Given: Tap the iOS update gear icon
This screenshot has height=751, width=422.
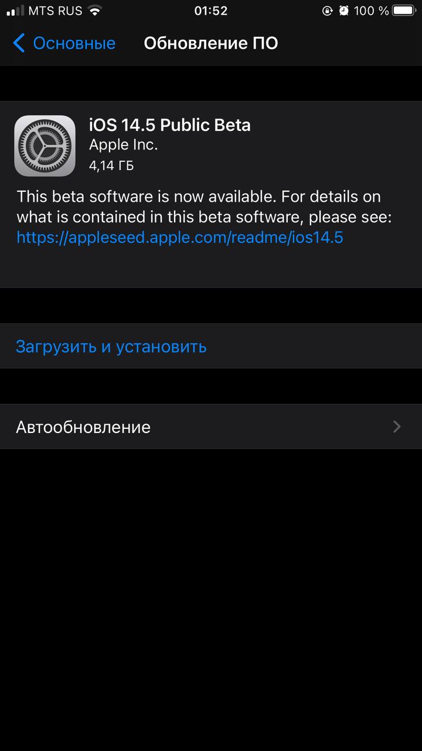Looking at the screenshot, I should 45,146.
